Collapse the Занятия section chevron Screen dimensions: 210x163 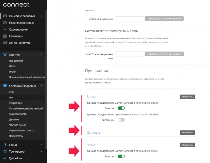(x=41, y=54)
